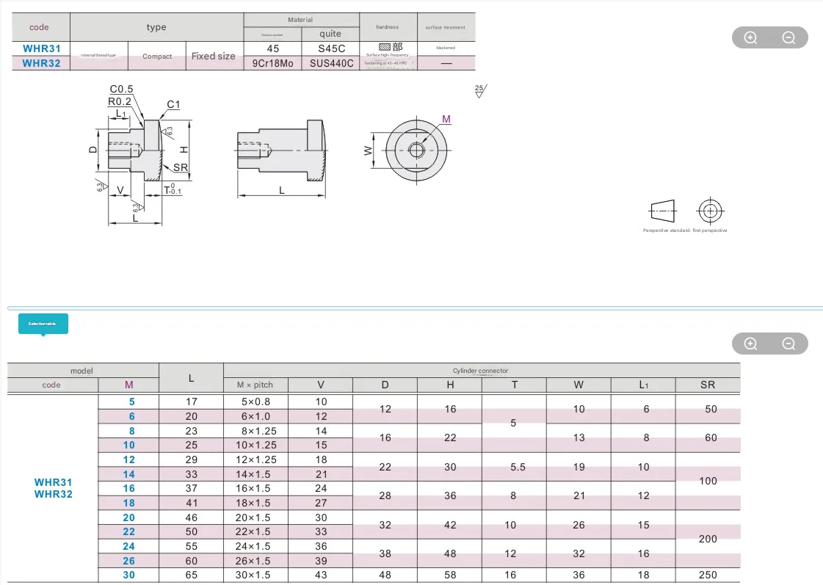
Task: Select WHR31 in the selection table code column
Action: (x=53, y=482)
